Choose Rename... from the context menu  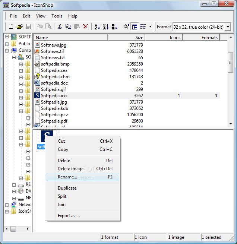82,177
